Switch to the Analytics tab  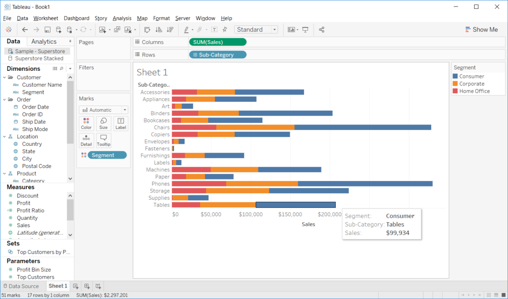[x=44, y=41]
